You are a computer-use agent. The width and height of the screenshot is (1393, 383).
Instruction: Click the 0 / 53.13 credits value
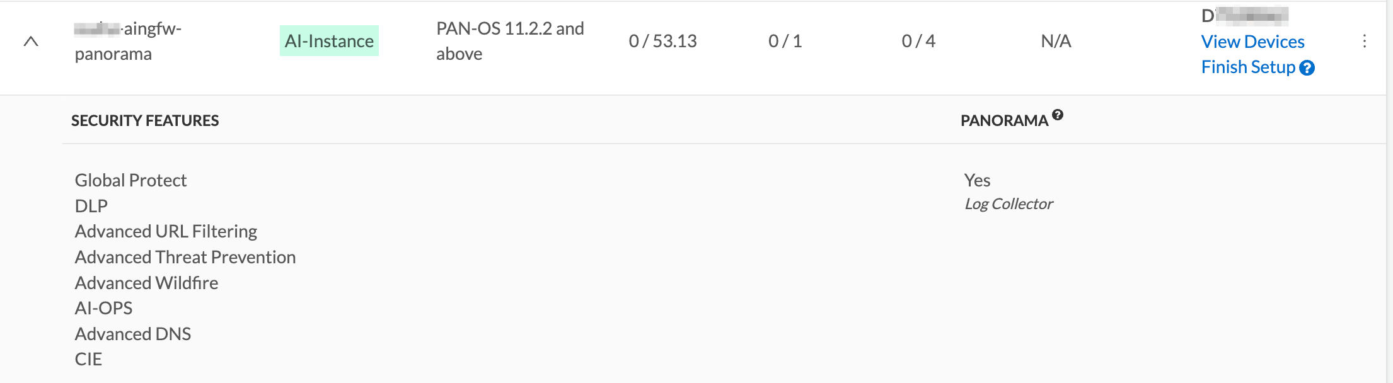point(662,42)
